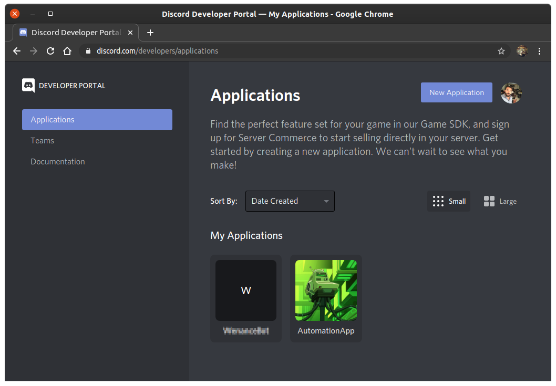556x386 pixels.
Task: Click the AutomationApp name label
Action: 326,331
